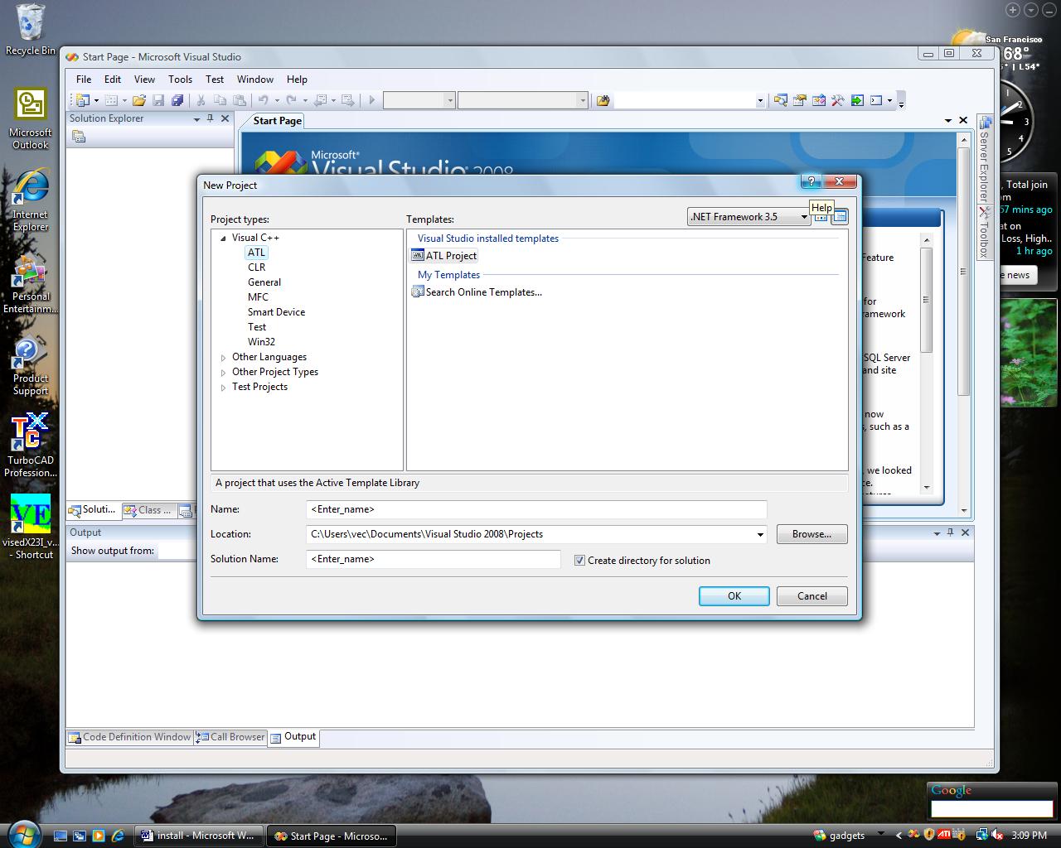Click Search Online Templates... item
1061x848 pixels.
point(477,292)
